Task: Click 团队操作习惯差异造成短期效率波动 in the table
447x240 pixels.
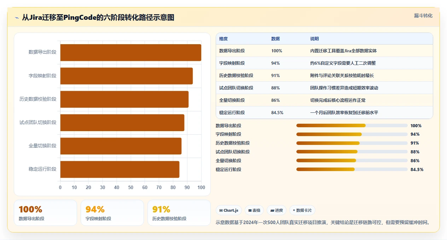Action: tap(344, 88)
